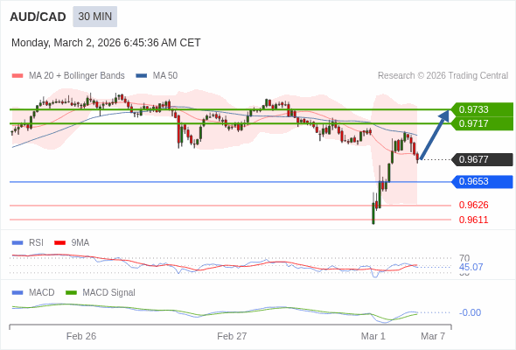Click the blue MACD legend swatch
The image size is (516, 350).
point(17,293)
